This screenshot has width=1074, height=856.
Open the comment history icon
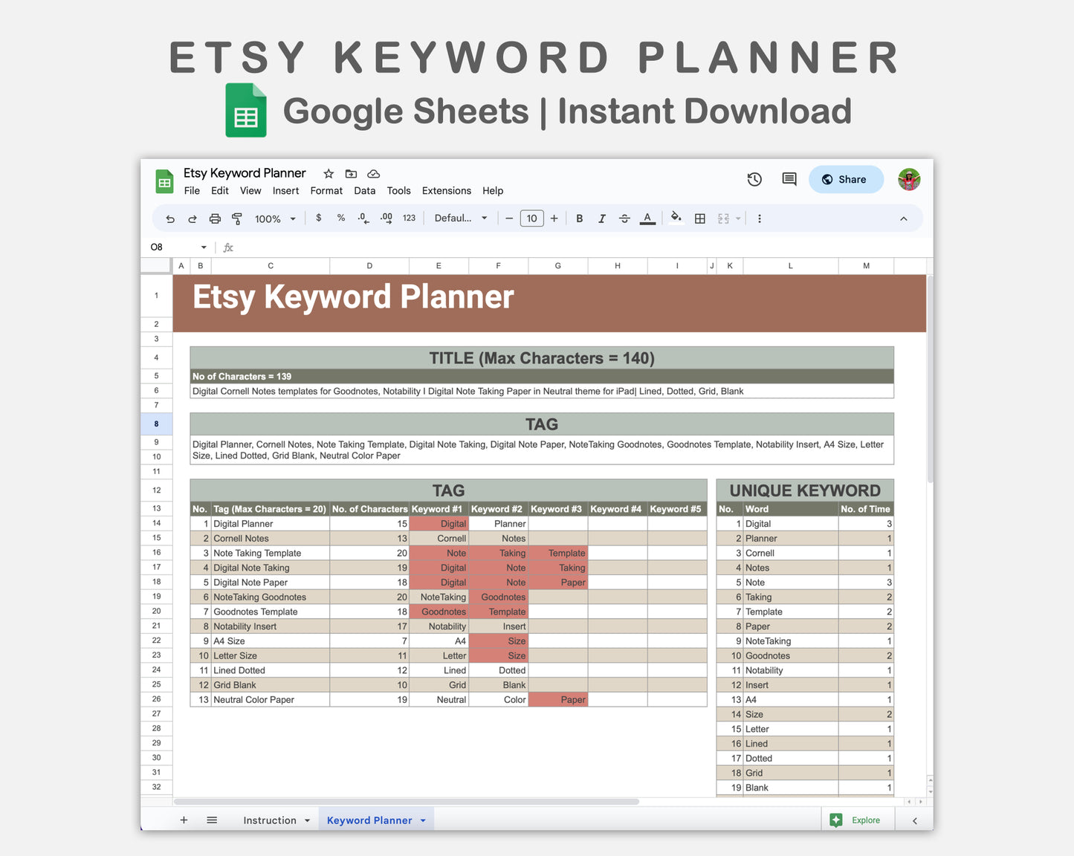click(x=789, y=179)
